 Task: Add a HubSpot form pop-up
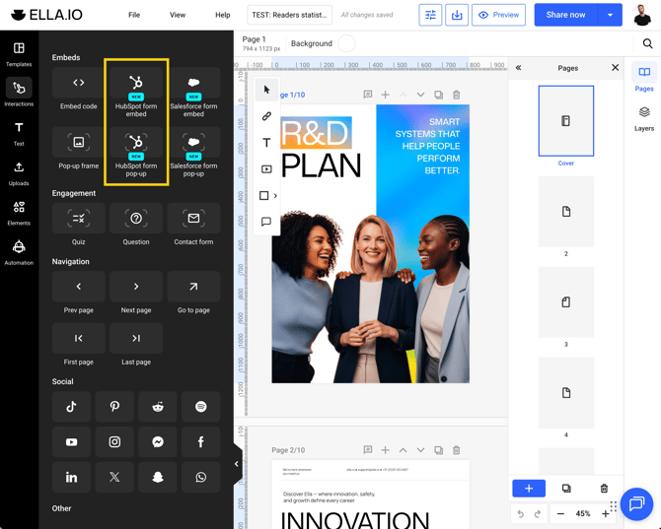[136, 142]
